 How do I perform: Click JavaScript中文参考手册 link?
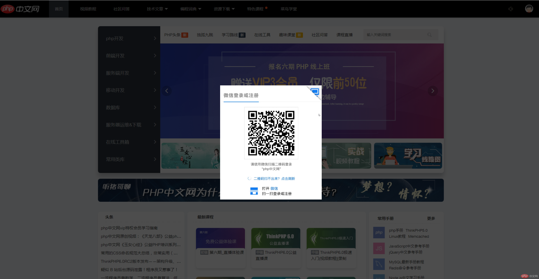click(x=409, y=246)
